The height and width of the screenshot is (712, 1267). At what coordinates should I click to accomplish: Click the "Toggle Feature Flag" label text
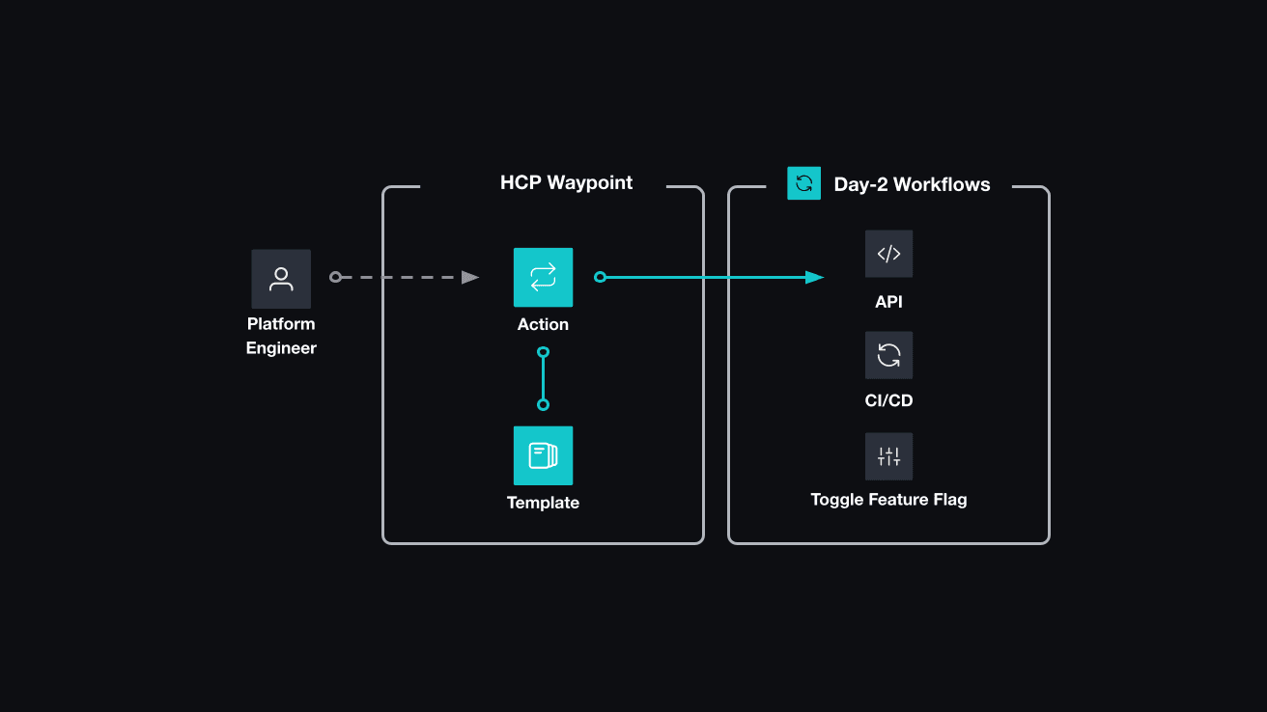(x=888, y=500)
